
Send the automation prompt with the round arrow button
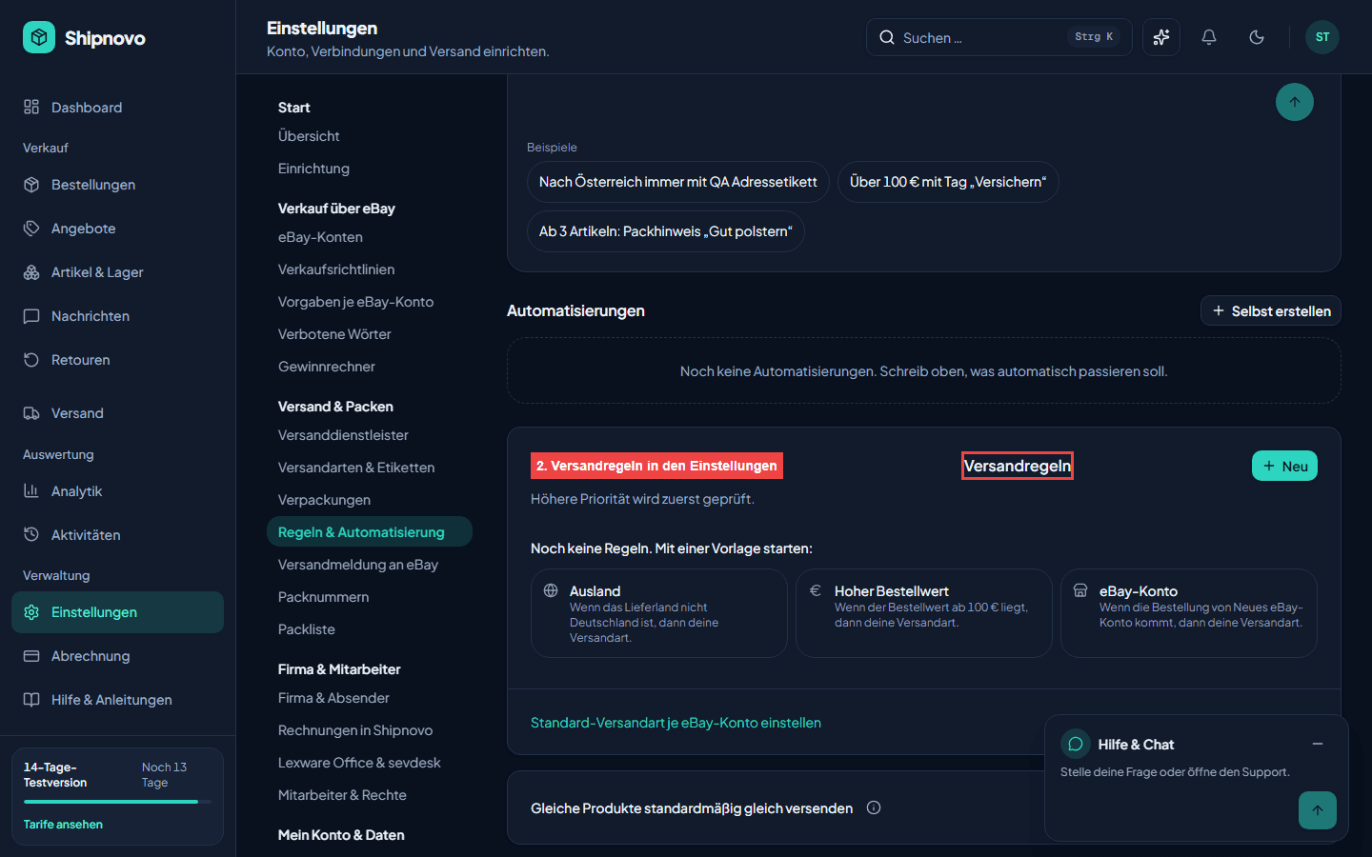1295,102
